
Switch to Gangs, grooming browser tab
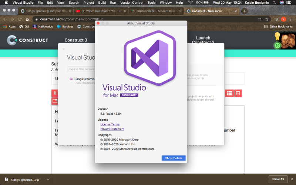click(x=46, y=11)
